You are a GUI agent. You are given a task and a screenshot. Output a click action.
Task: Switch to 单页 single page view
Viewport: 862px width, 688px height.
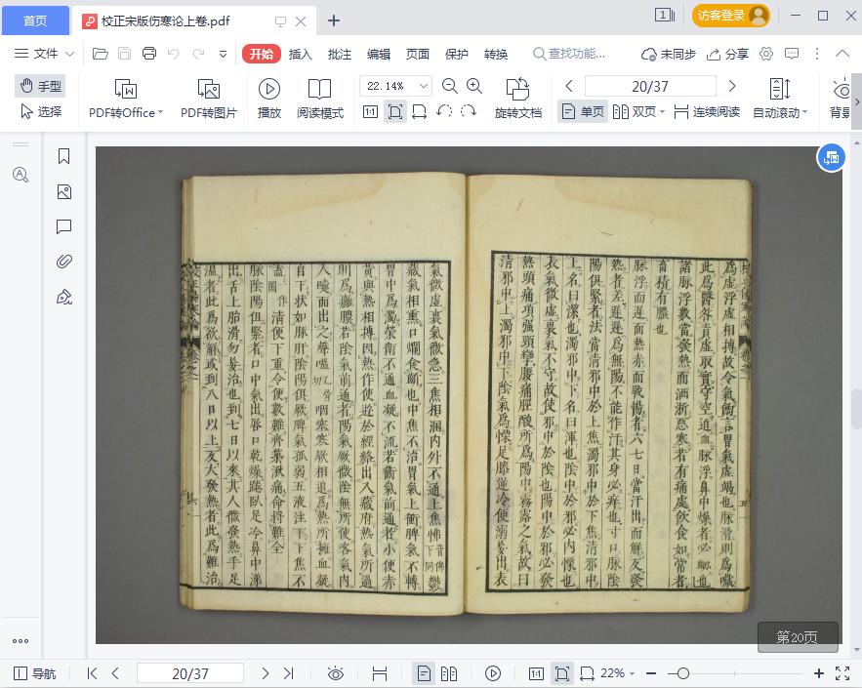583,111
